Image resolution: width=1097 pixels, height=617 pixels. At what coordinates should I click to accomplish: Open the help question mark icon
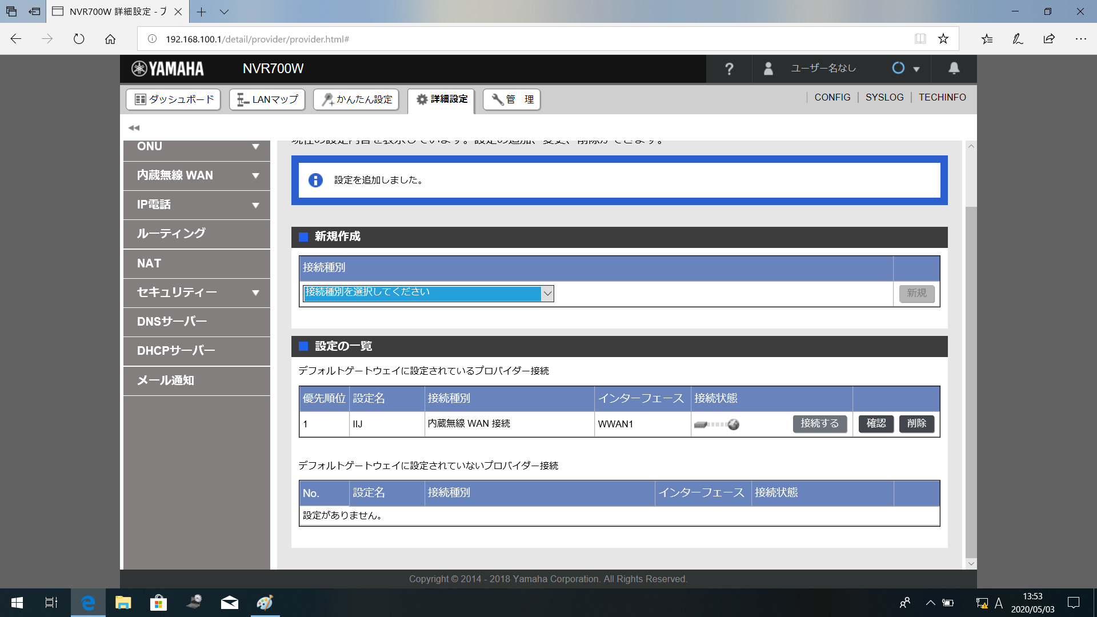click(x=729, y=69)
